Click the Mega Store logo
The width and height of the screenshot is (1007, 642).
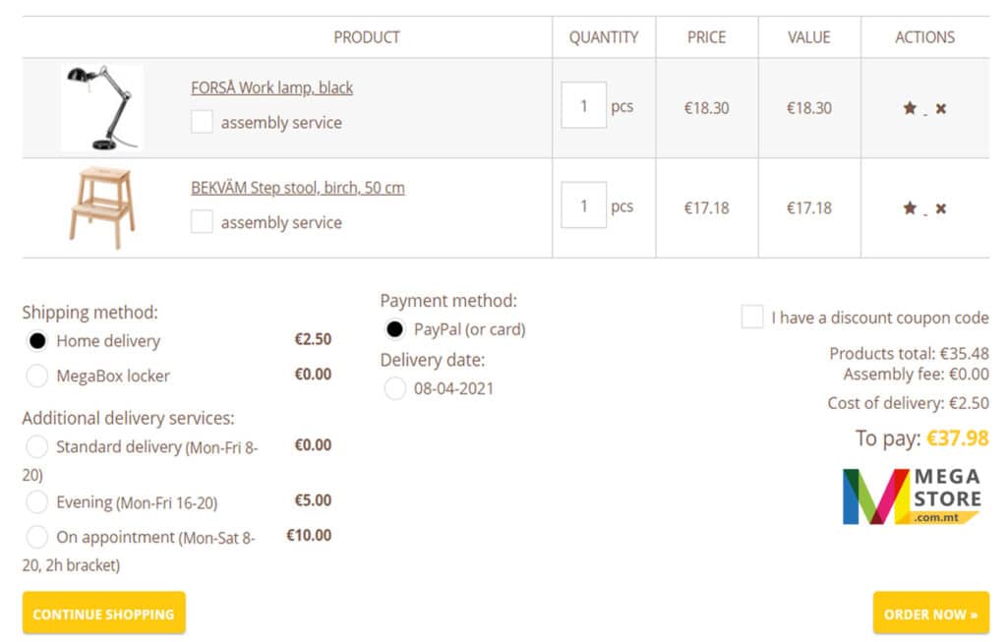pos(912,496)
